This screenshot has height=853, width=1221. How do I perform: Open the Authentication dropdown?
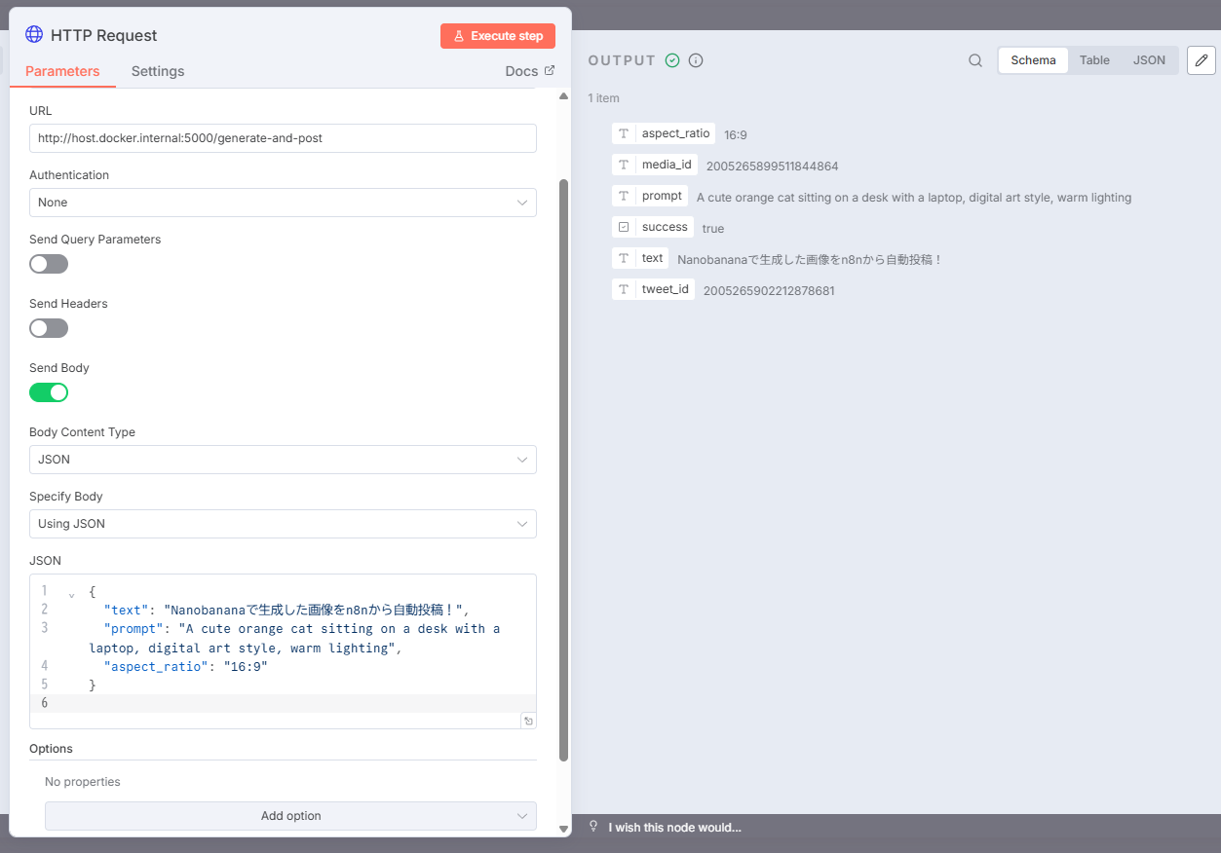coord(283,203)
